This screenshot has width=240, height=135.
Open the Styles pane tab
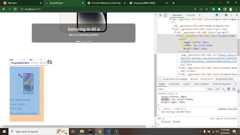(162, 84)
